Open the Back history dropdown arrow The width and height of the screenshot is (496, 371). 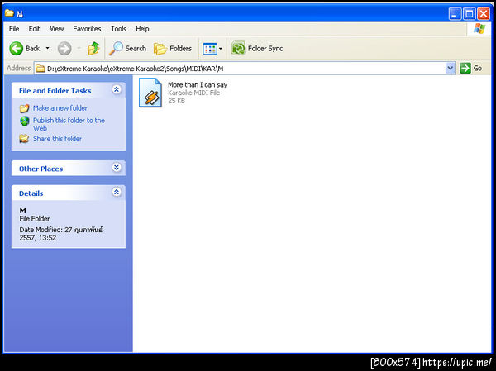point(47,49)
